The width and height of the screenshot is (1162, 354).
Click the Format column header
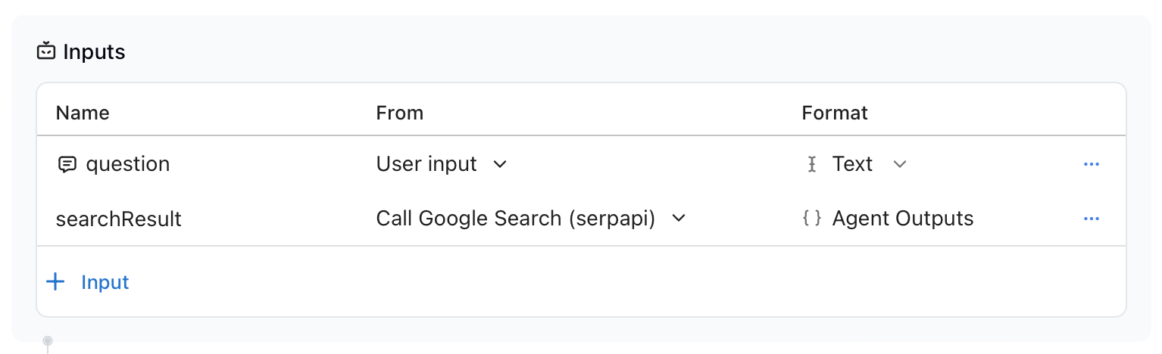click(834, 113)
